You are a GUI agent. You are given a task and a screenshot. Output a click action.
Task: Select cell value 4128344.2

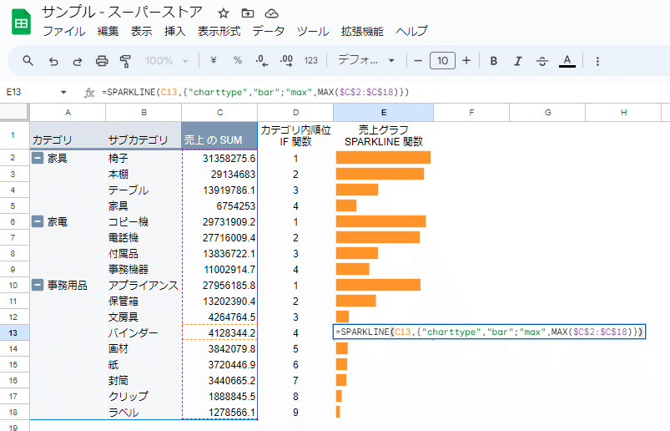click(219, 332)
